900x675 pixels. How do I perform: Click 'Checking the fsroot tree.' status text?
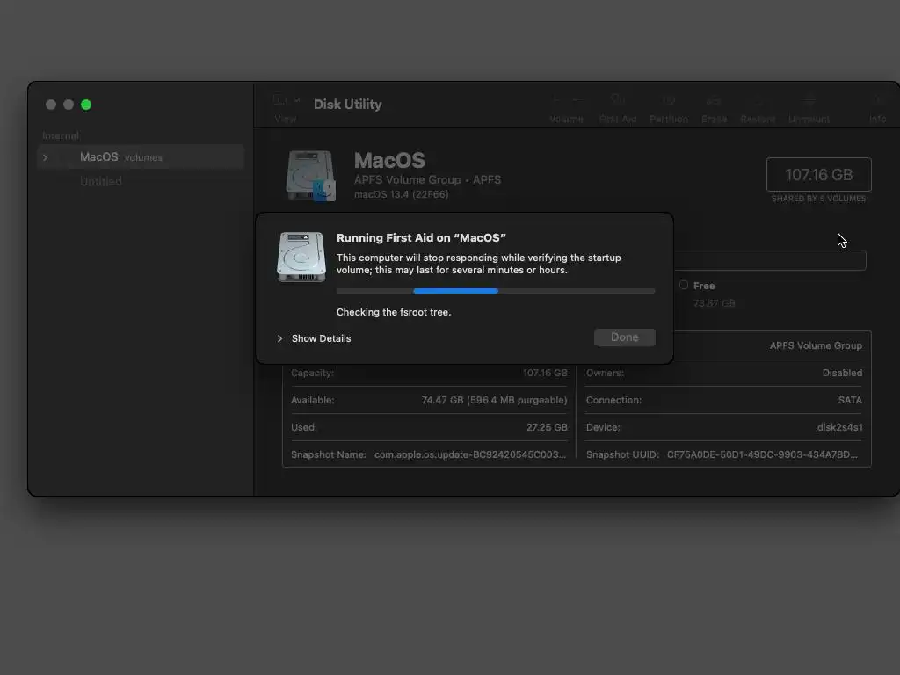tap(394, 312)
